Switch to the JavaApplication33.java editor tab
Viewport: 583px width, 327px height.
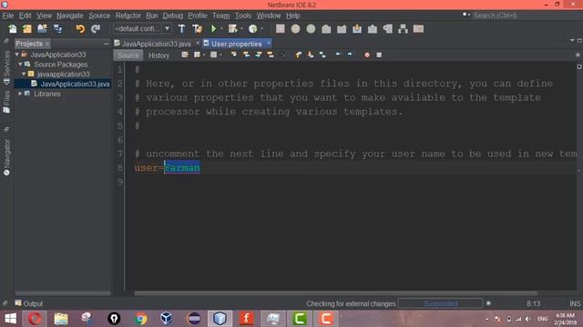click(156, 44)
